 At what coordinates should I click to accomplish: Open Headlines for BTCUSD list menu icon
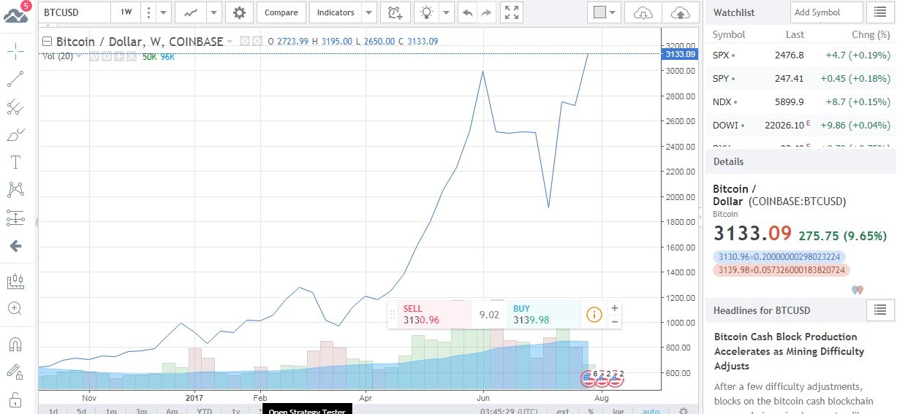tap(880, 310)
